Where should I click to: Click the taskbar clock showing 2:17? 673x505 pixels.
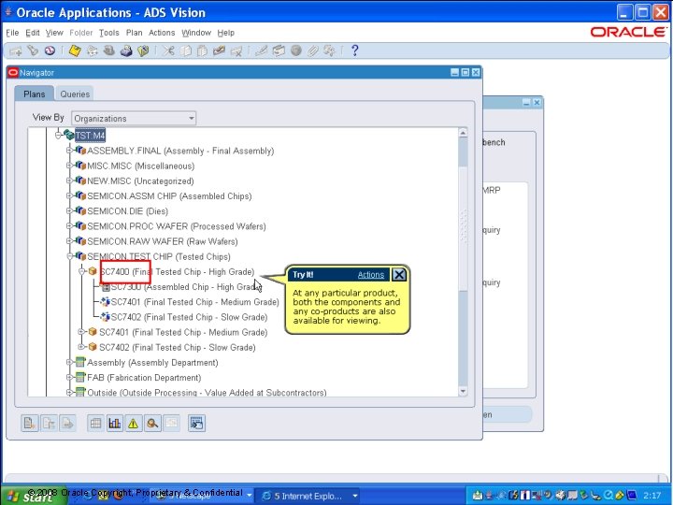click(652, 496)
